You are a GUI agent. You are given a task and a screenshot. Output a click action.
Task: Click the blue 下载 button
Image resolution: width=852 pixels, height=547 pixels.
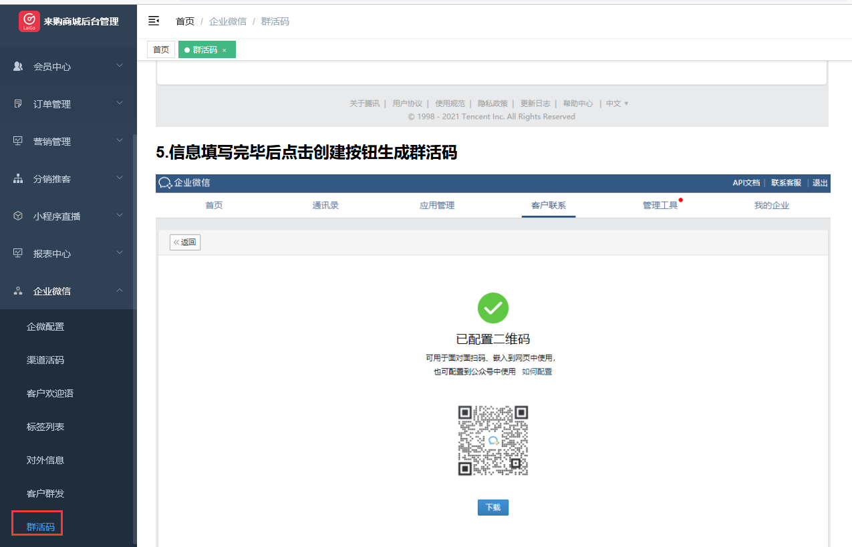pos(493,508)
